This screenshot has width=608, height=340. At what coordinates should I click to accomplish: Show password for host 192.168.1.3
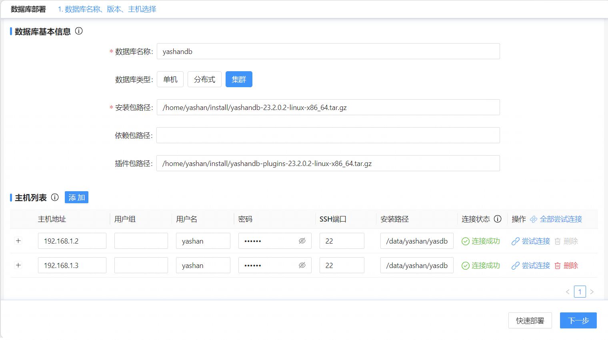tap(302, 265)
